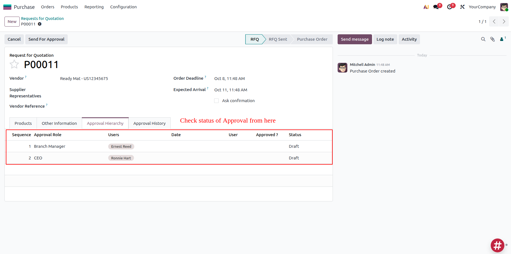Viewport: 511px width, 254px height.
Task: Open the Activities clock icon
Action: [x=449, y=7]
